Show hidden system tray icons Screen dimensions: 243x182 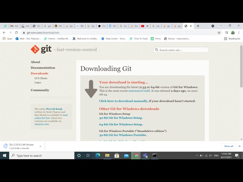(197, 155)
